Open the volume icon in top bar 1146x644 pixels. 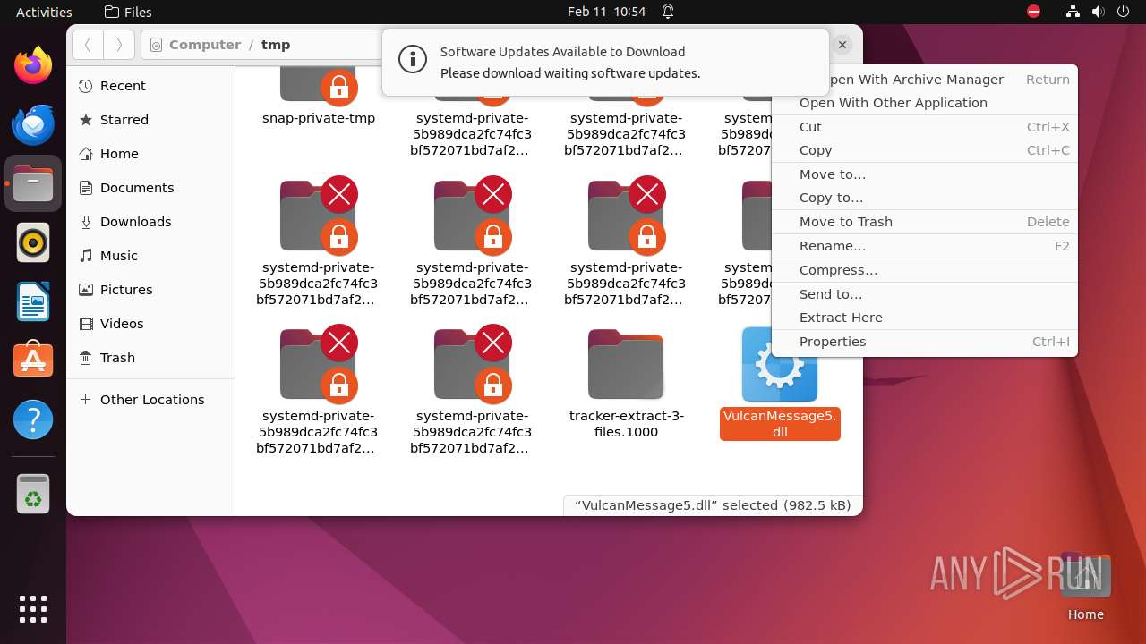tap(1098, 12)
